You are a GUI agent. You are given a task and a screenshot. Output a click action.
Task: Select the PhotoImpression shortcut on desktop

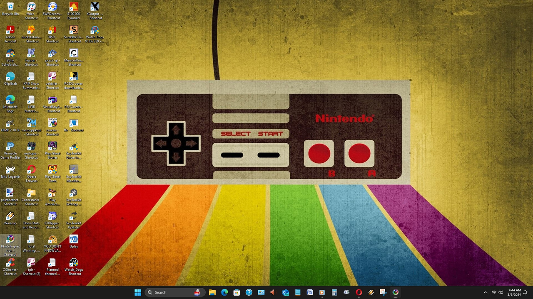coord(10,245)
